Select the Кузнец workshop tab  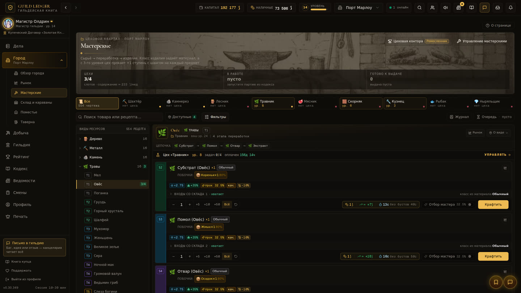tap(405, 103)
